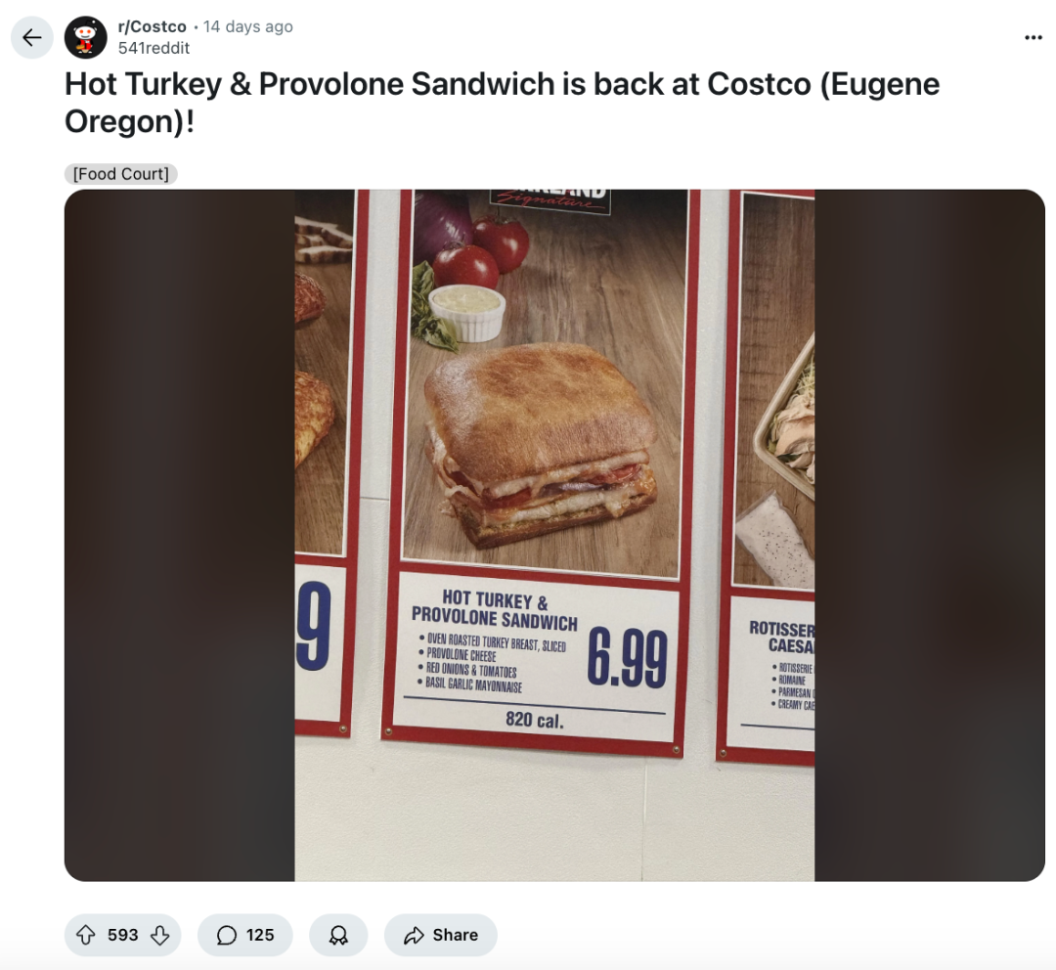Open the post title about Hot Turkey Sandwich
The height and width of the screenshot is (970, 1056).
click(x=502, y=103)
